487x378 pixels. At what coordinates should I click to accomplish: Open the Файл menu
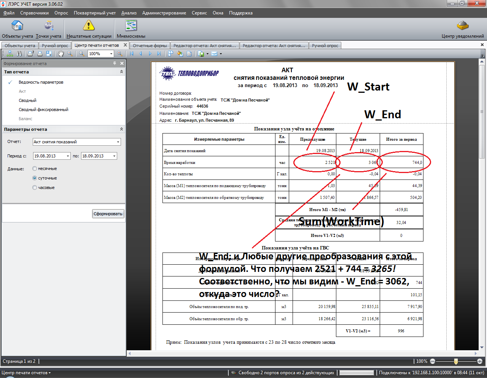[x=9, y=13]
